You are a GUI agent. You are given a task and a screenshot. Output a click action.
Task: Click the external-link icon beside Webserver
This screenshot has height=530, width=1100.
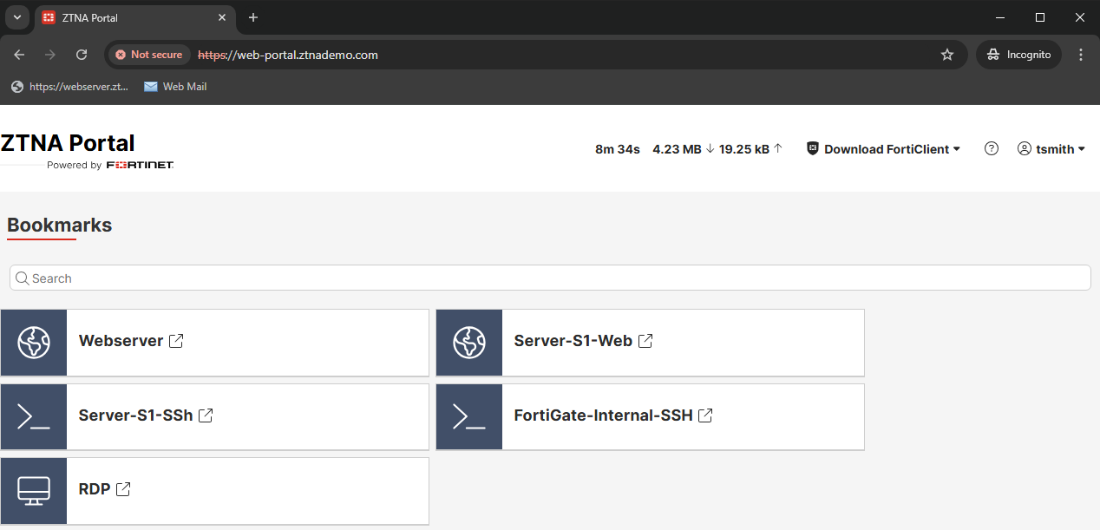click(x=176, y=341)
